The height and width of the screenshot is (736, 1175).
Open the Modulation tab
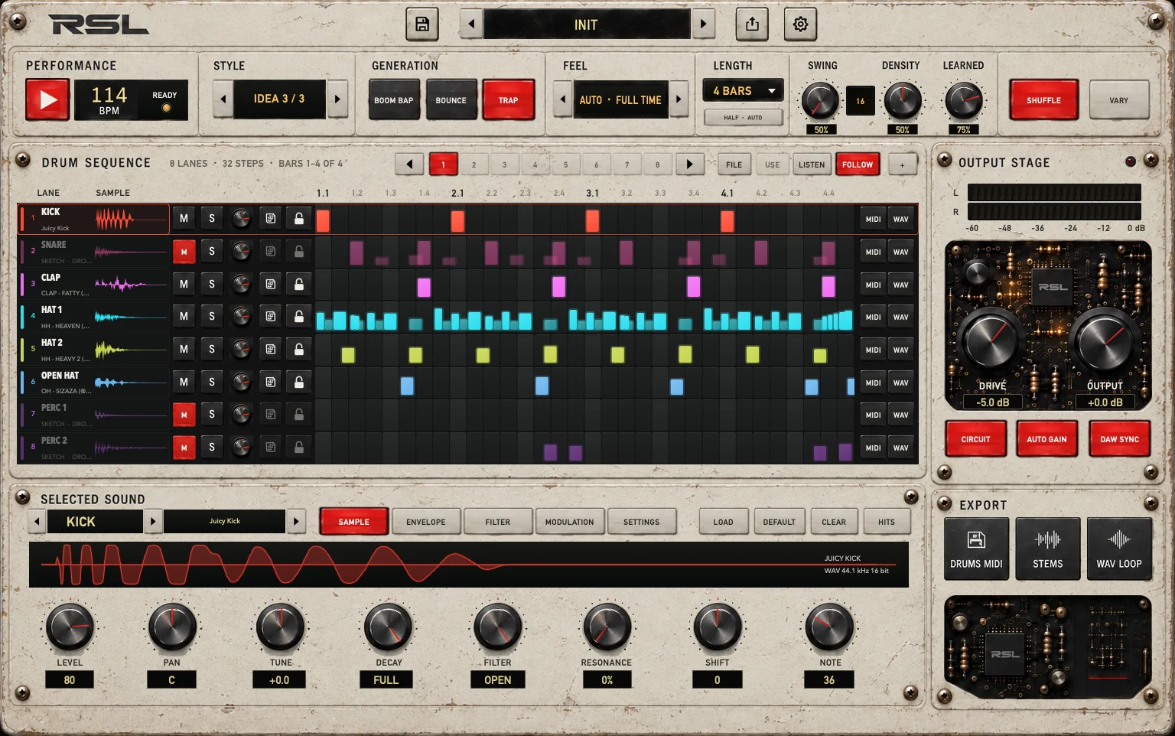(x=569, y=522)
